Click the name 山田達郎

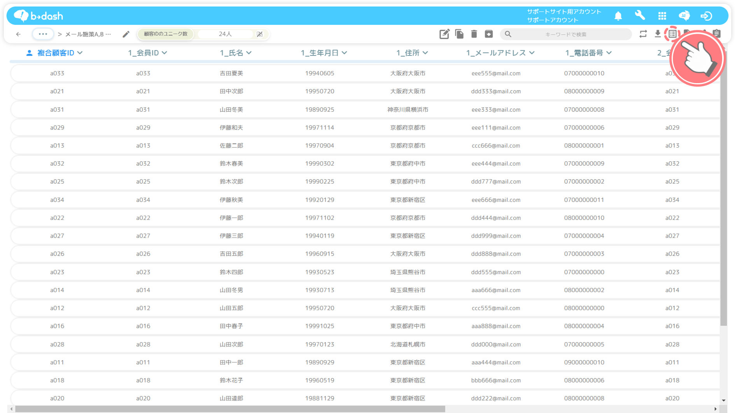231,398
